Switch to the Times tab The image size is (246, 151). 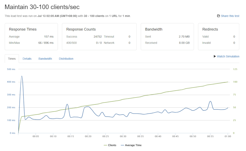(x=12, y=59)
